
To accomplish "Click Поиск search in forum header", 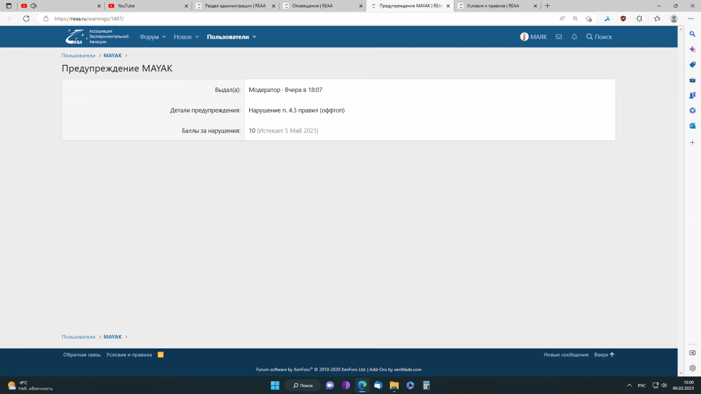I will pos(599,37).
